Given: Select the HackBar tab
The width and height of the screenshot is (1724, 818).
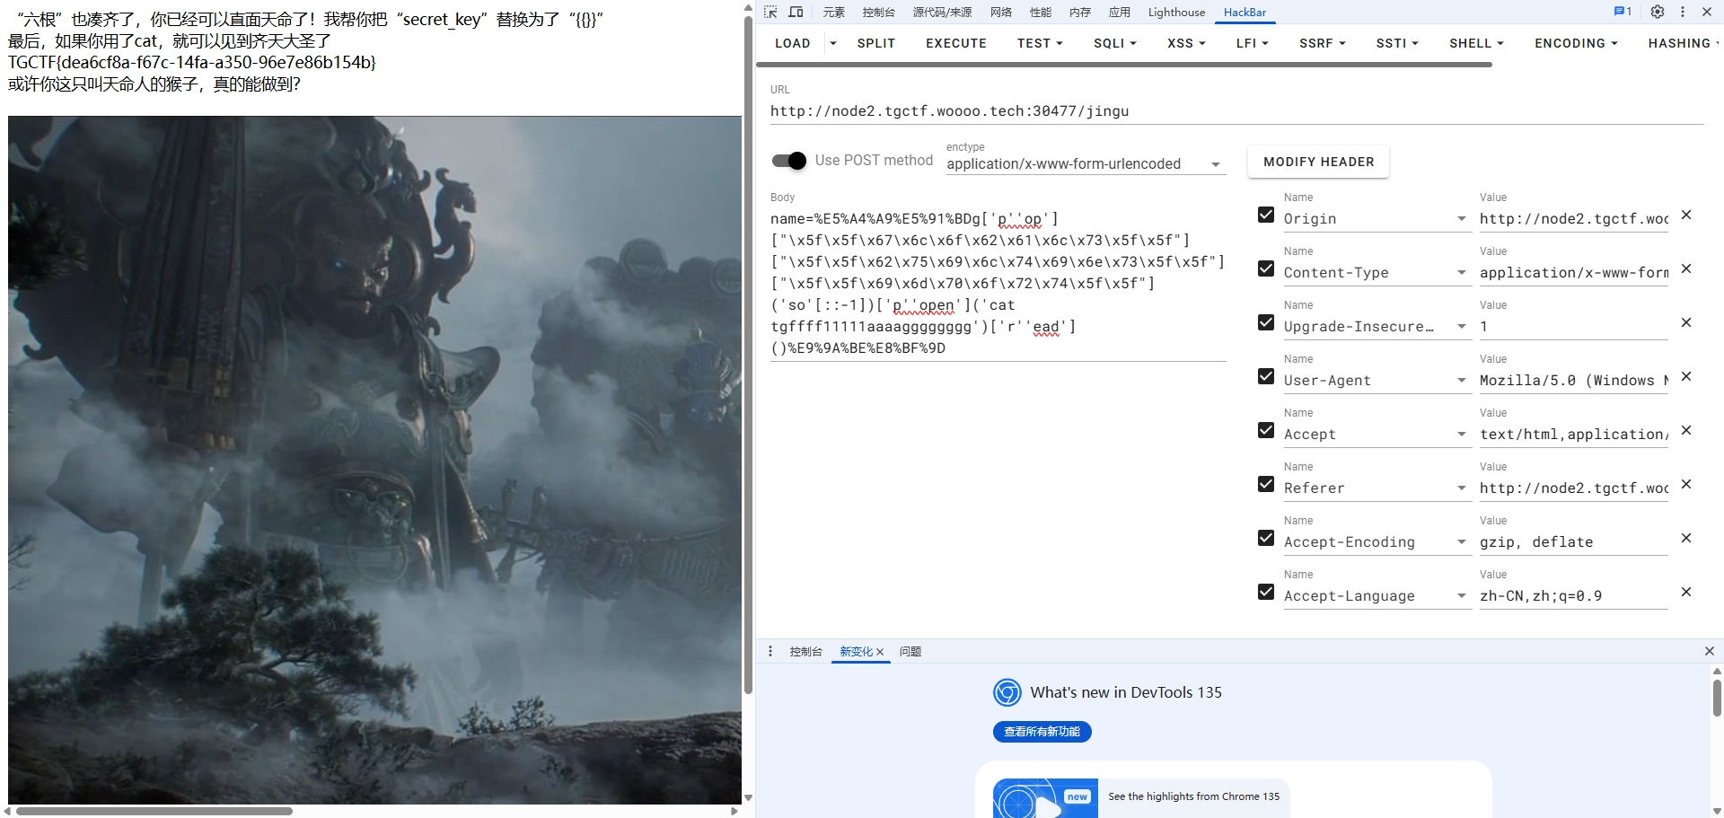Looking at the screenshot, I should click(x=1245, y=12).
